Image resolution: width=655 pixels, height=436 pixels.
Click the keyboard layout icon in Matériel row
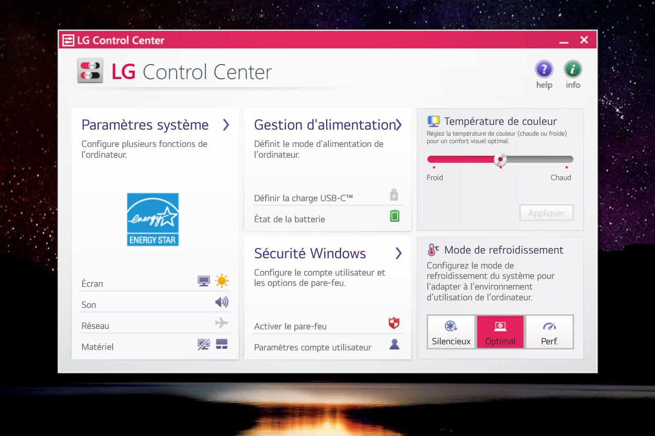pos(222,344)
